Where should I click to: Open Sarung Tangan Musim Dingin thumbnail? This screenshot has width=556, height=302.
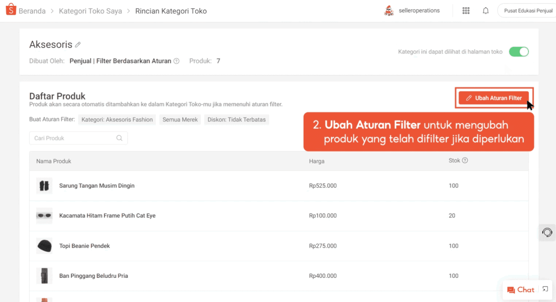click(x=44, y=186)
